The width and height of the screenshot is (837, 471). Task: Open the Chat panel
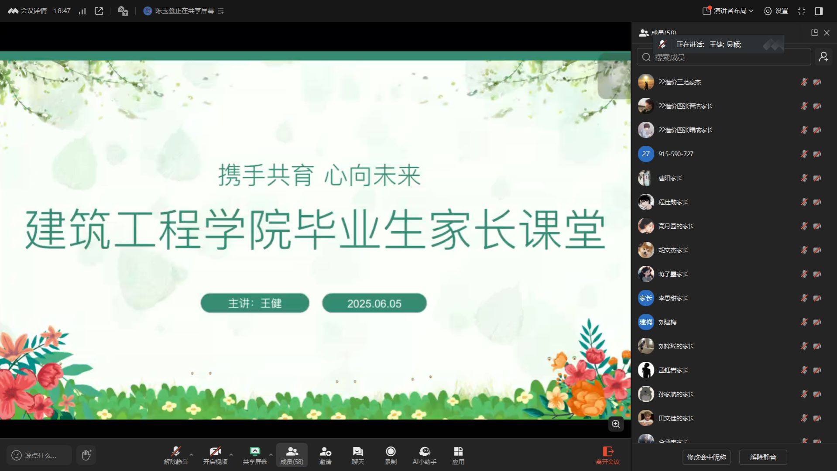coord(358,455)
